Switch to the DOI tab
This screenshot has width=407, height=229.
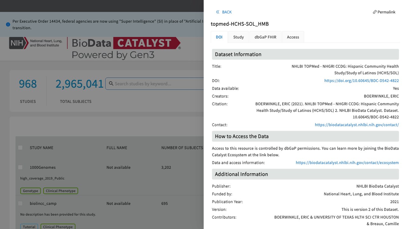(x=219, y=37)
